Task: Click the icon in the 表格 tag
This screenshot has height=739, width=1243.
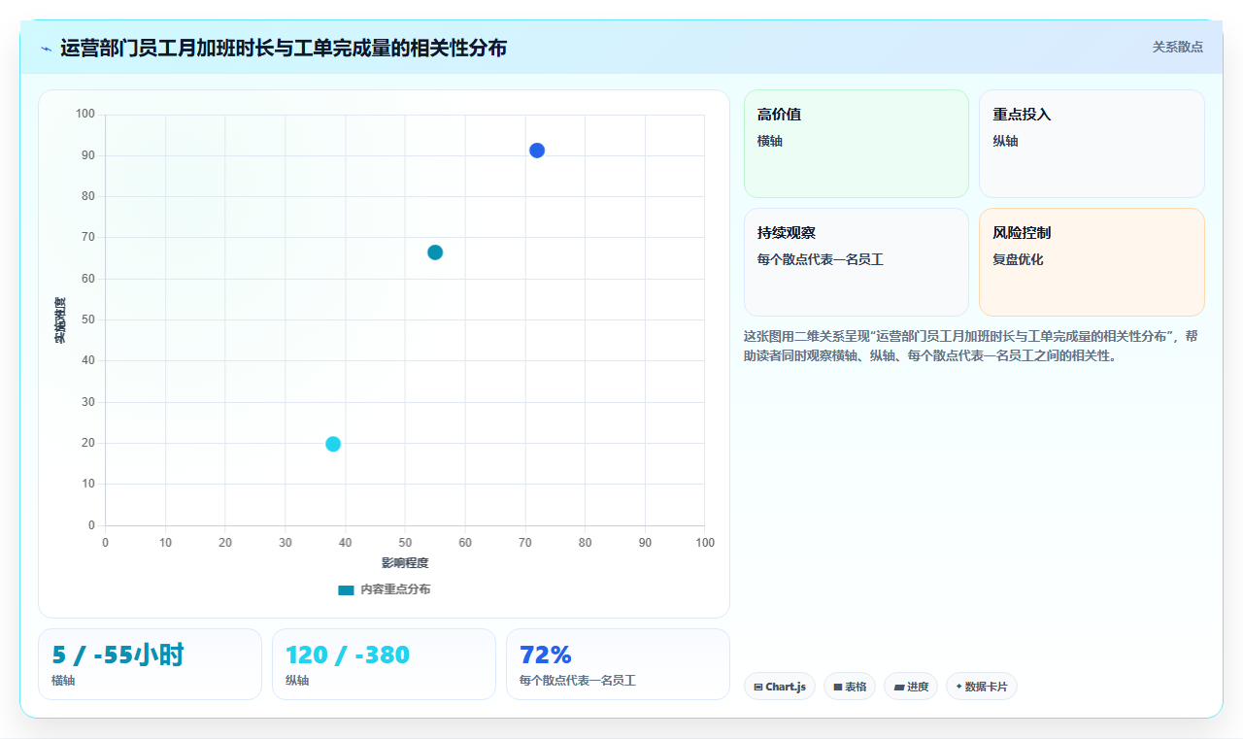Action: tap(838, 687)
